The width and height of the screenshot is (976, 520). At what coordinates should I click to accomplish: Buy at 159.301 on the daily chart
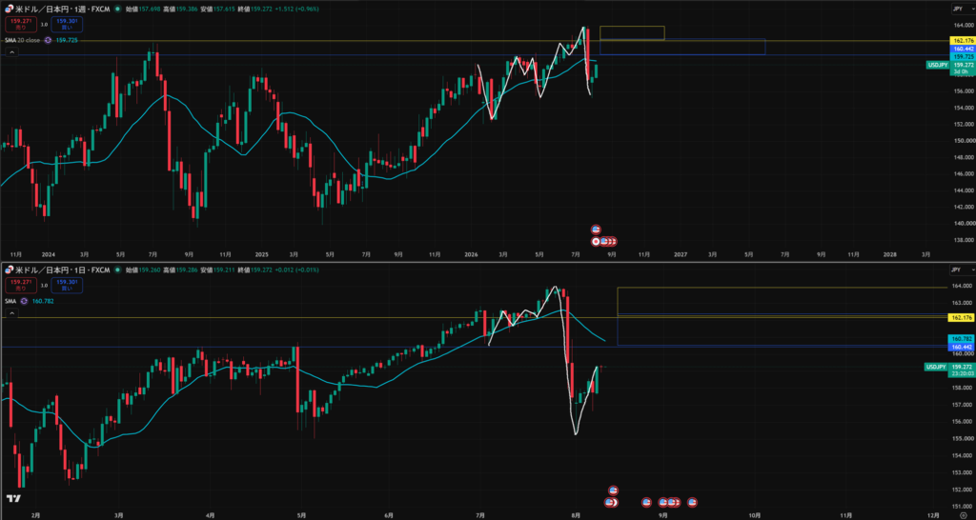68,286
